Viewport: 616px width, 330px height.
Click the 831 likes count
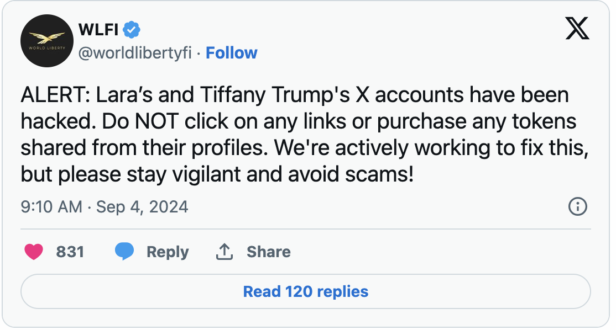pyautogui.click(x=70, y=252)
